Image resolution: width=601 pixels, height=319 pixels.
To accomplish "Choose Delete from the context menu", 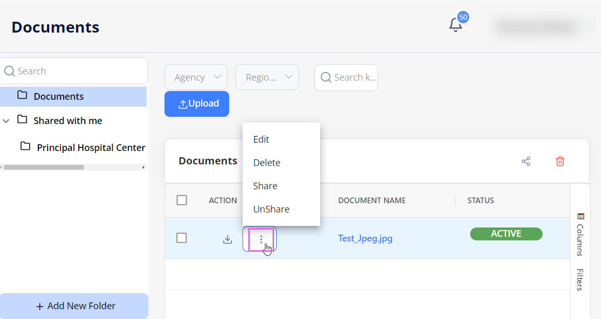I will pyautogui.click(x=281, y=163).
